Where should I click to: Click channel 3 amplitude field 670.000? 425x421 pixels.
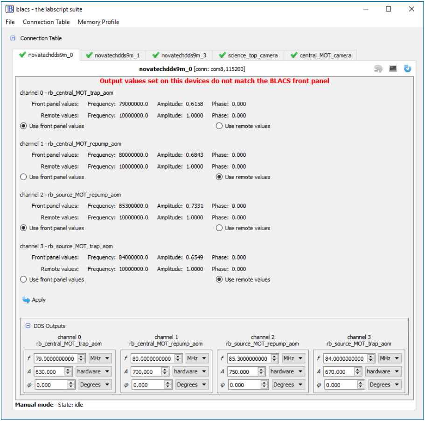pos(339,372)
